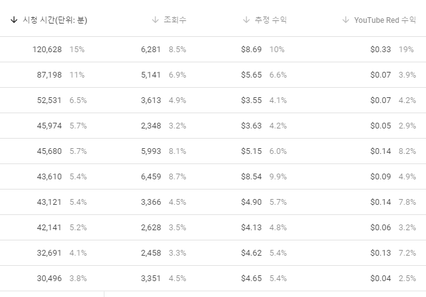Click the $0.33 YouTube Red revenue
Viewport: 426px width, 297px height.
[381, 50]
